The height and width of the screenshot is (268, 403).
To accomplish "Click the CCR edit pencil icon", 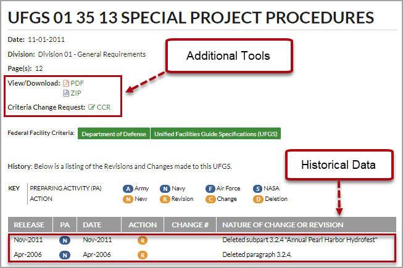I will click(x=91, y=107).
